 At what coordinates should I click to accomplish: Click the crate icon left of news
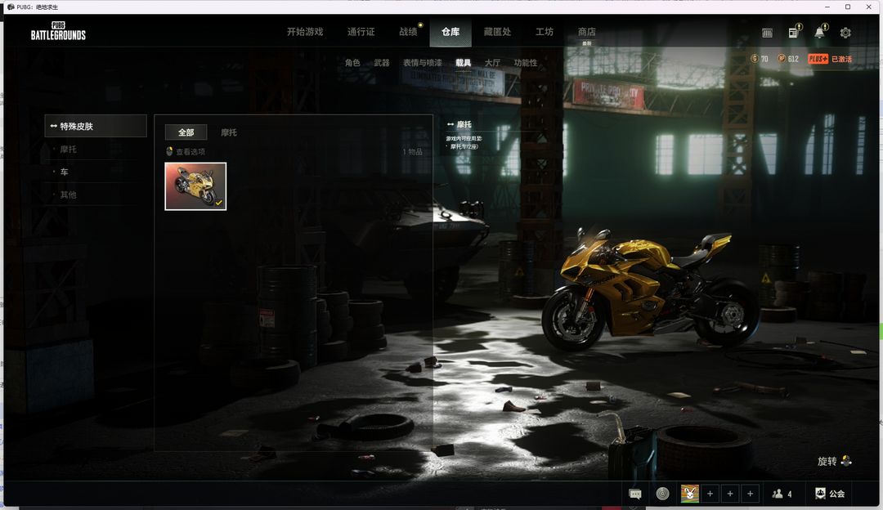point(767,33)
